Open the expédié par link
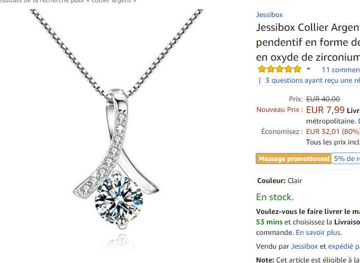The image size is (360, 263). point(344,246)
